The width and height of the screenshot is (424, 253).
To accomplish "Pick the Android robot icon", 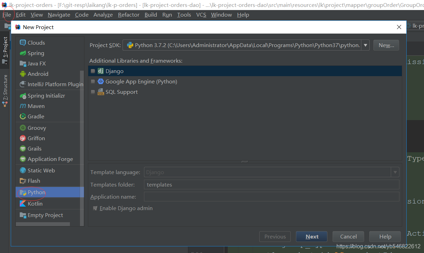I will coord(23,74).
